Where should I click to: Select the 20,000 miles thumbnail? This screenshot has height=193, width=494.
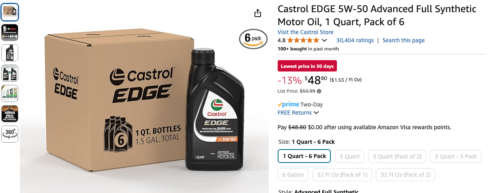[10, 114]
